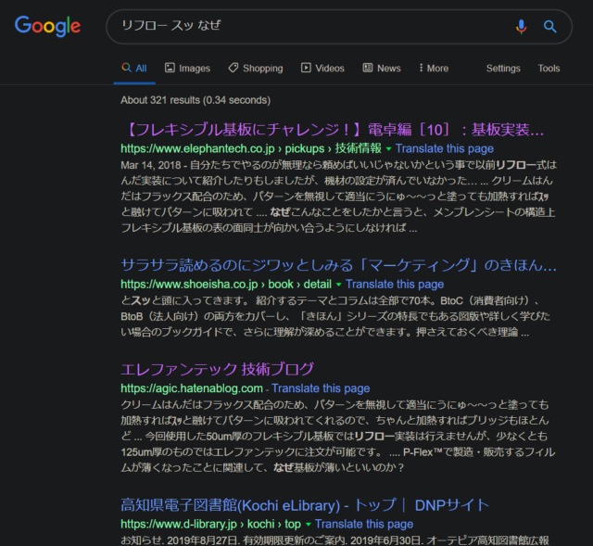Viewport: 593px width, 546px height.
Task: Open the 高知県電子図書館 Kochi eLibrary result
Action: click(x=304, y=504)
